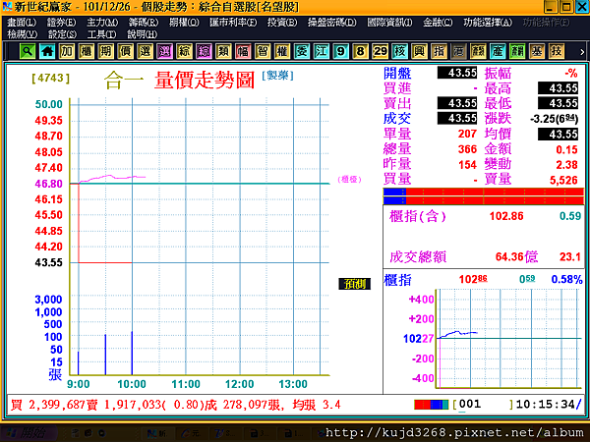Click the magenta 選 toolbar icon

[164, 51]
